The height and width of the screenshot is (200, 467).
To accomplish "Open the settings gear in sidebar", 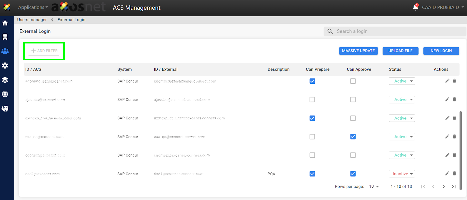I will 5,65.
